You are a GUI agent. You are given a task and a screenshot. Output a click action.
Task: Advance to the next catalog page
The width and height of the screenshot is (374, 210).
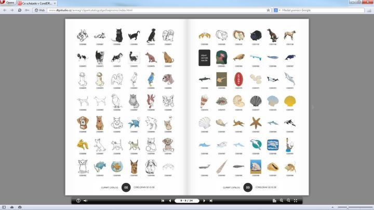[204, 200]
